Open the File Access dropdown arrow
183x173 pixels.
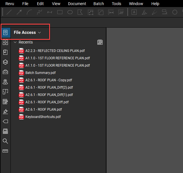tap(40, 32)
